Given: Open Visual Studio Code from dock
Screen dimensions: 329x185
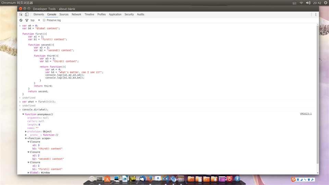Looking at the screenshot, I should click(x=166, y=179).
